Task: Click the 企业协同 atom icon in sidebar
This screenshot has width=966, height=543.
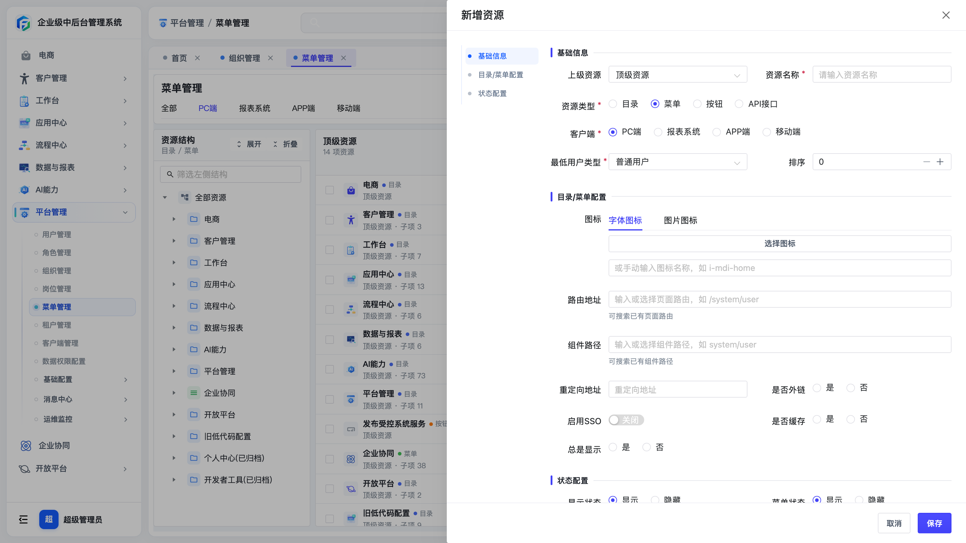Action: [x=25, y=446]
